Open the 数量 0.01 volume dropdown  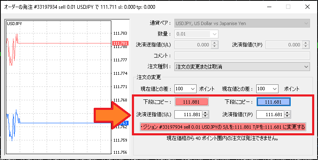click(x=196, y=34)
